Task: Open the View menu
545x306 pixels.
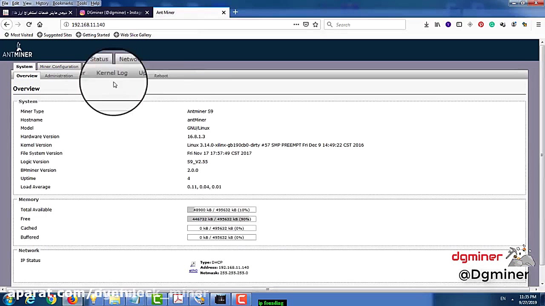Action: tap(27, 3)
